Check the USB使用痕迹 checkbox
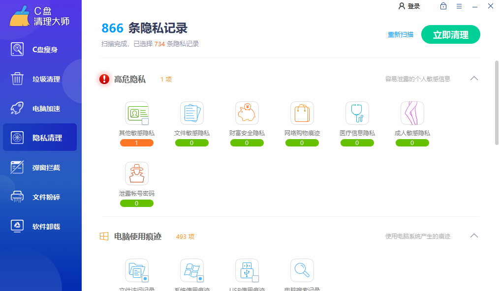 pyautogui.click(x=255, y=279)
